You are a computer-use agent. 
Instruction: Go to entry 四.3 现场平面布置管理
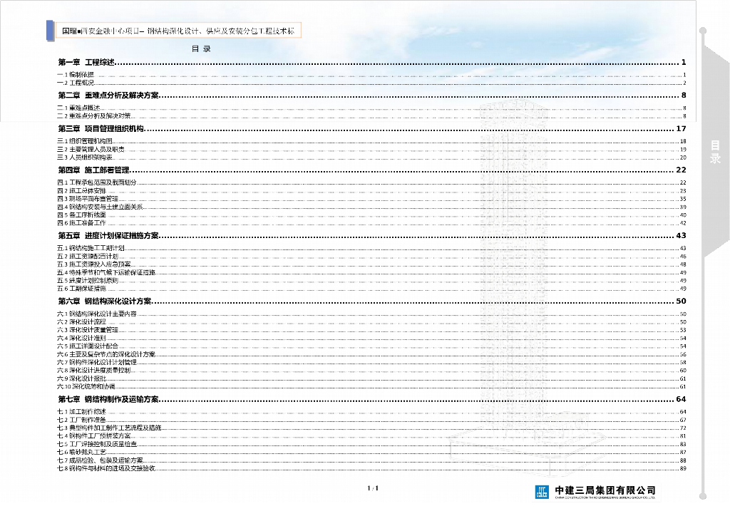click(x=371, y=199)
